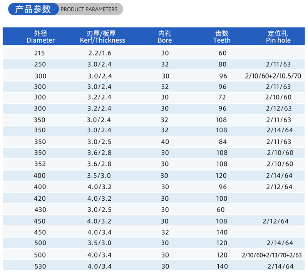Click the 430 diameter cell
Viewport: 308px width, 276px height.
[40, 210]
